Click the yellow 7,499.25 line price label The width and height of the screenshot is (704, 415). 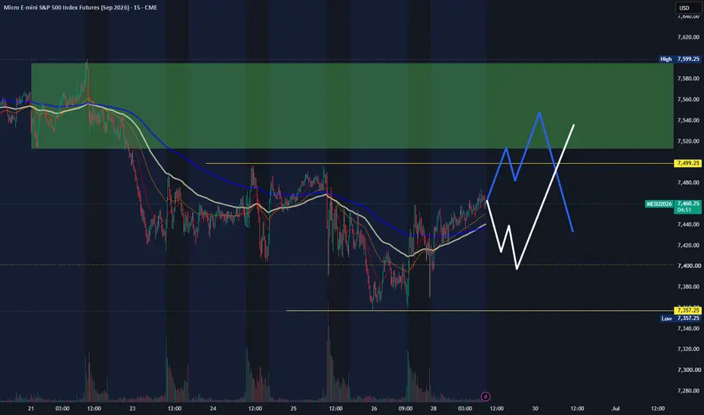(687, 163)
